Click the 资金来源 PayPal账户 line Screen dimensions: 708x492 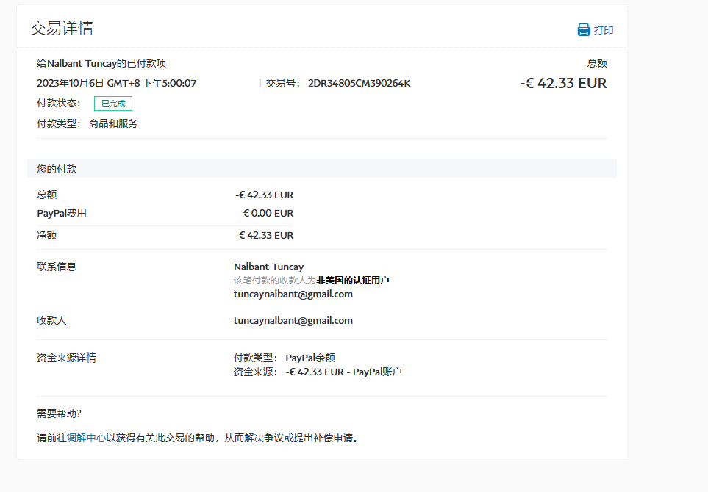pyautogui.click(x=343, y=372)
